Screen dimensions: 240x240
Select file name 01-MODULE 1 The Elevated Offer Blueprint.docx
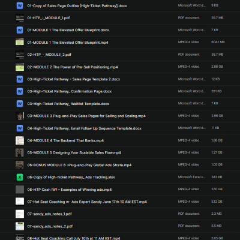(x=68, y=30)
